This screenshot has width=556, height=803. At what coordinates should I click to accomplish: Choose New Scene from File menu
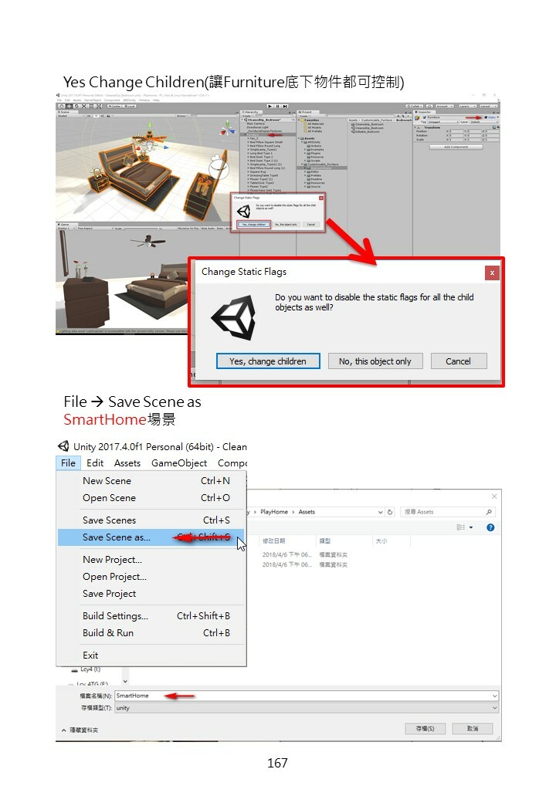click(x=151, y=481)
